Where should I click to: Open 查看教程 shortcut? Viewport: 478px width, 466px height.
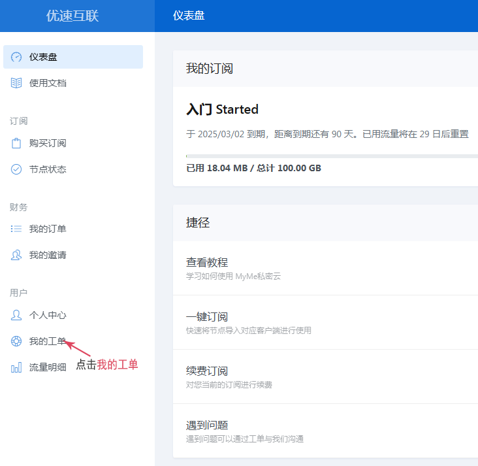207,262
